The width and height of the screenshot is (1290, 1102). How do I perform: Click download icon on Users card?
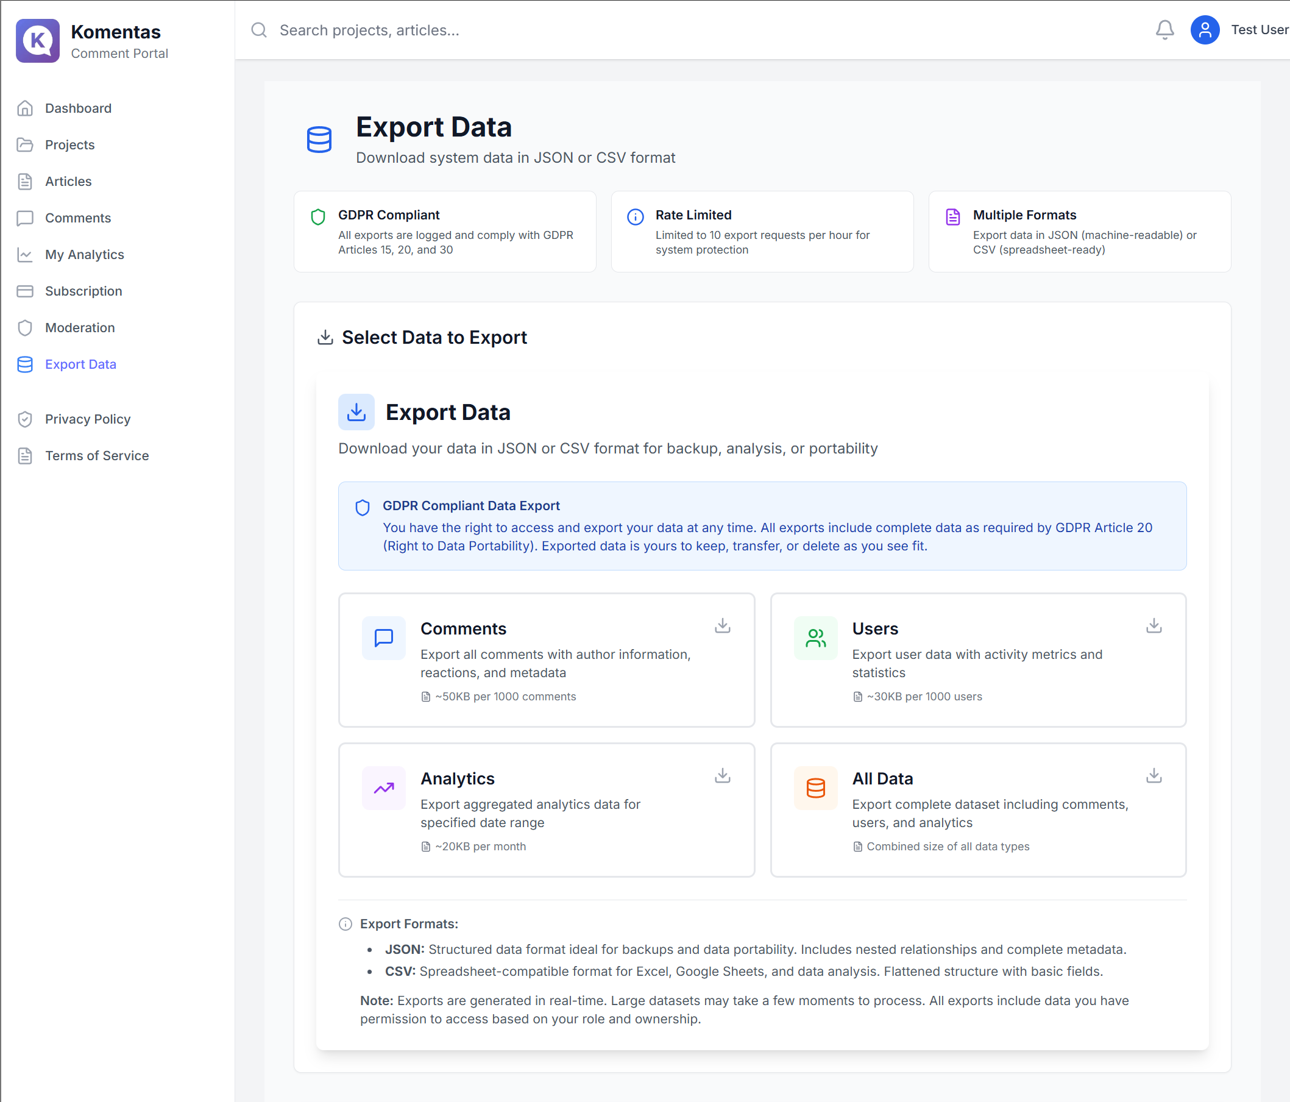coord(1154,626)
